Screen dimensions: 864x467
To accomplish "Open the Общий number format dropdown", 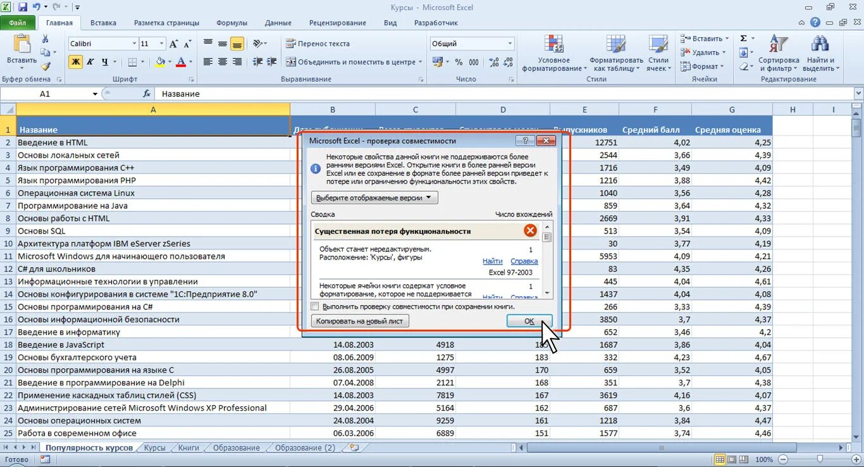I will pyautogui.click(x=510, y=44).
